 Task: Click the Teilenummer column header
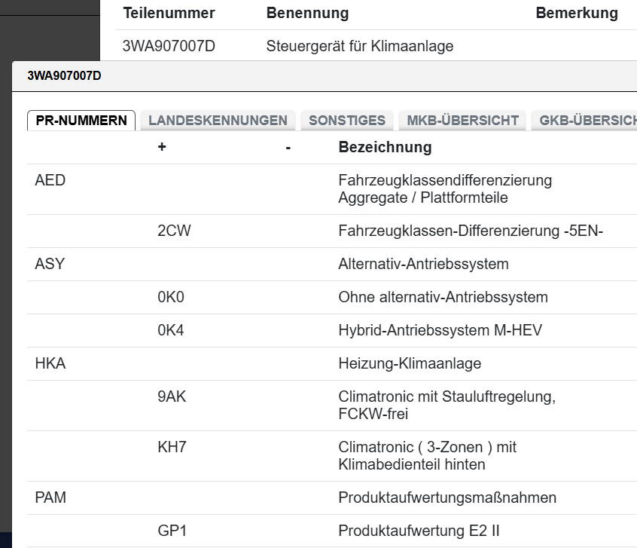pos(169,14)
